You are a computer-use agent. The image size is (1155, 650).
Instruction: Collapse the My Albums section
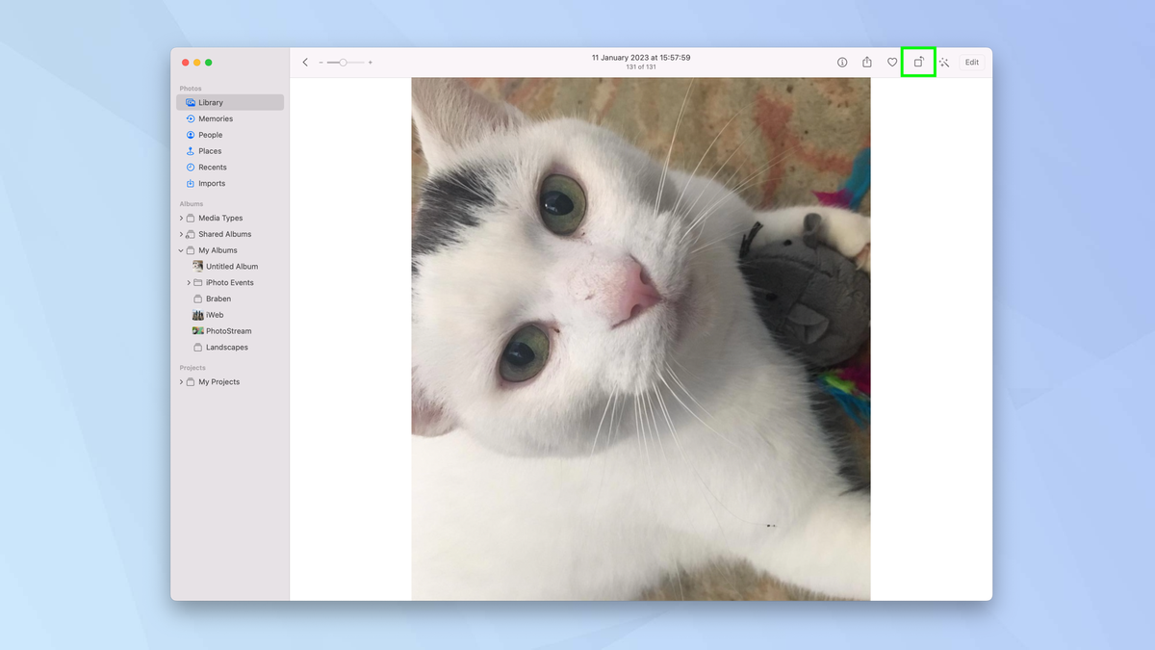(x=182, y=249)
